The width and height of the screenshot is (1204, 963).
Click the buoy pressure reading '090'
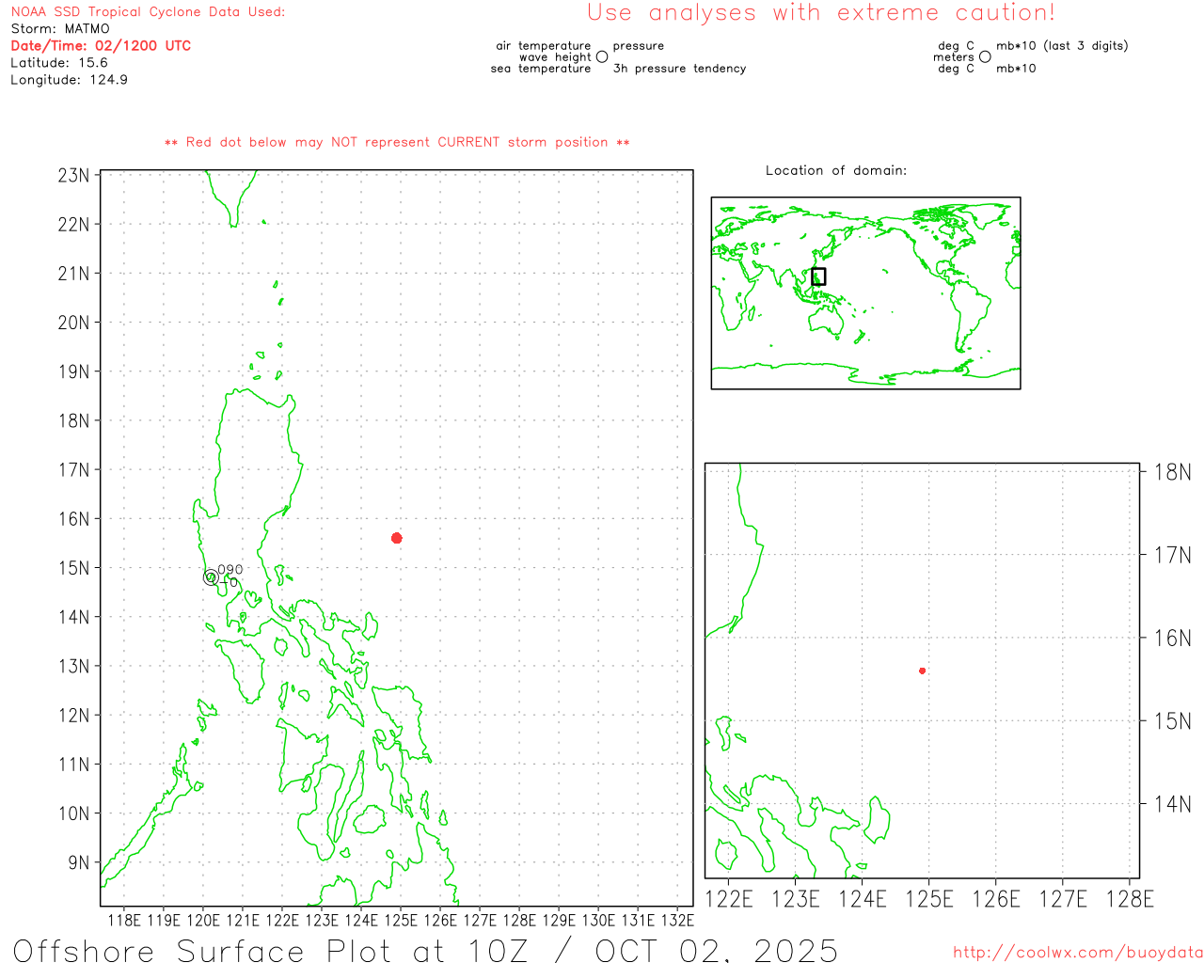[x=230, y=569]
